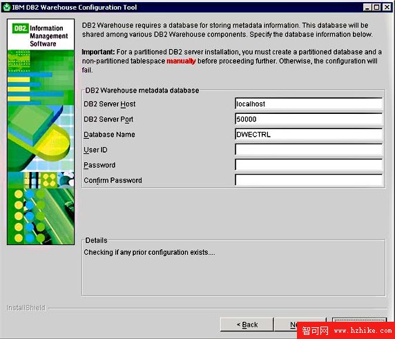This screenshot has height=339, width=395.
Task: Click the 'DB2 Server Host' label
Action: coord(110,104)
